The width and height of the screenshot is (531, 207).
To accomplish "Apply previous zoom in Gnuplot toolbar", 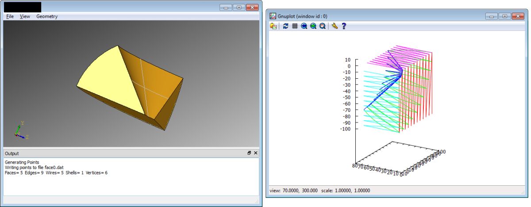I will [304, 26].
